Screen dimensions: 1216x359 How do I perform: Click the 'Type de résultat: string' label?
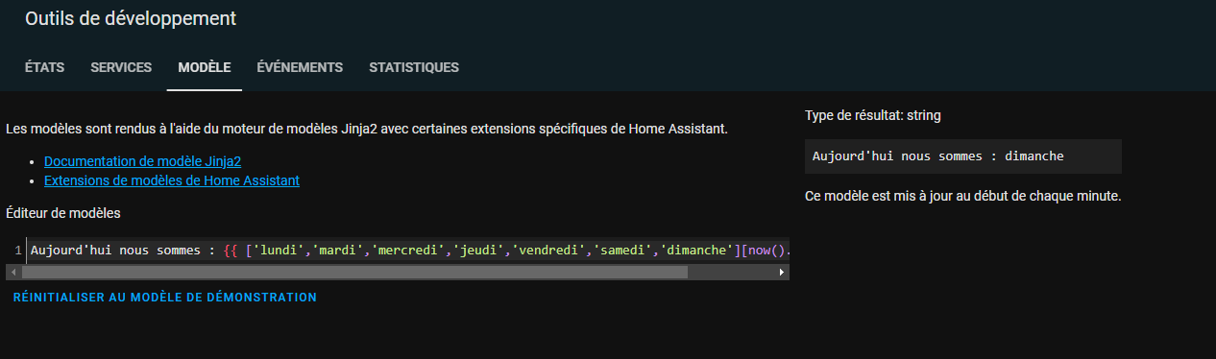(873, 115)
